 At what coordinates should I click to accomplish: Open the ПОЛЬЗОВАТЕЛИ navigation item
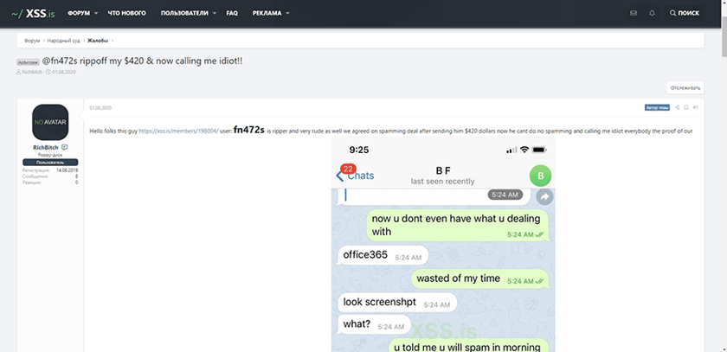(184, 14)
